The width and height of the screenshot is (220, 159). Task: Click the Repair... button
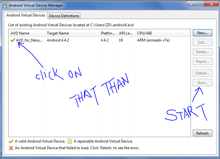point(203,61)
